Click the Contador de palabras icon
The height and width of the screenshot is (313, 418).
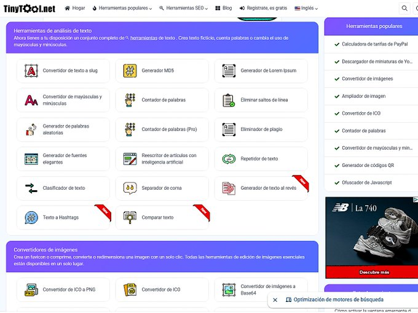(130, 100)
